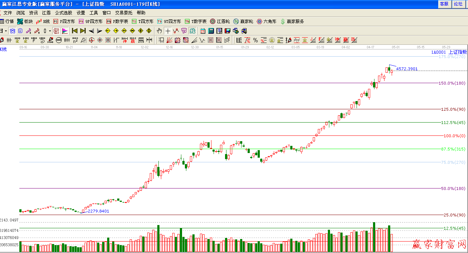Toggle the 权 adjusted-price button

click(56, 31)
